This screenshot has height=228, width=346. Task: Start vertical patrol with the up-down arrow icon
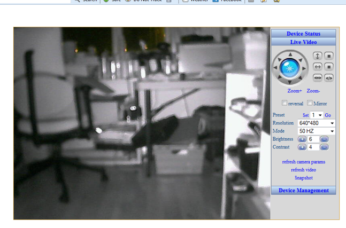click(317, 56)
